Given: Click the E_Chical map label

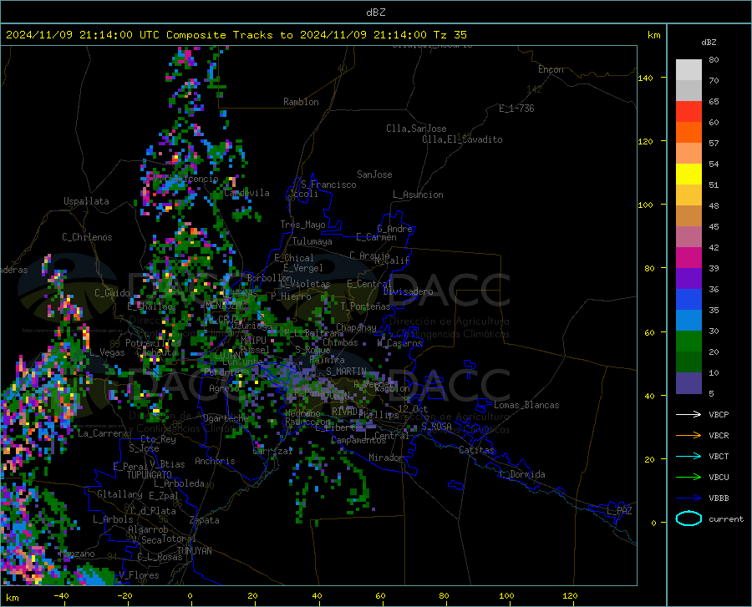Looking at the screenshot, I should click(294, 258).
